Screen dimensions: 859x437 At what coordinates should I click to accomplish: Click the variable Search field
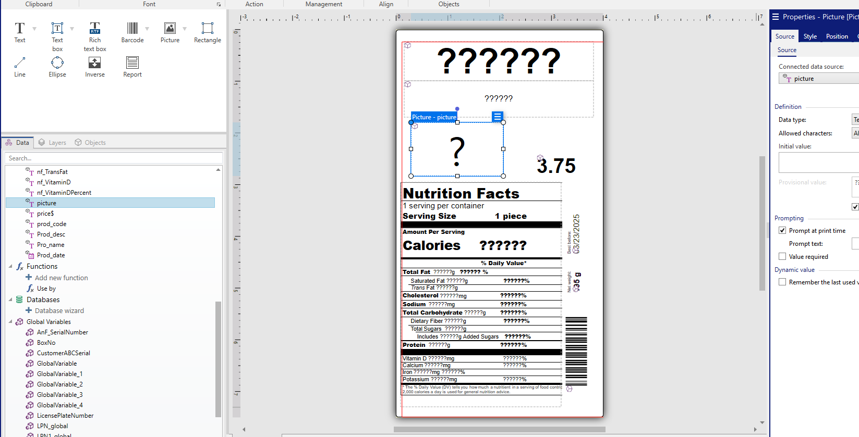pyautogui.click(x=114, y=158)
